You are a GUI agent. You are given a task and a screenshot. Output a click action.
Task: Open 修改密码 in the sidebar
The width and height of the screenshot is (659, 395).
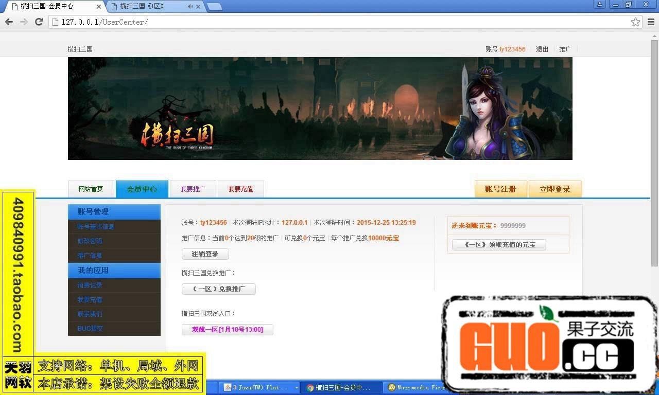90,241
